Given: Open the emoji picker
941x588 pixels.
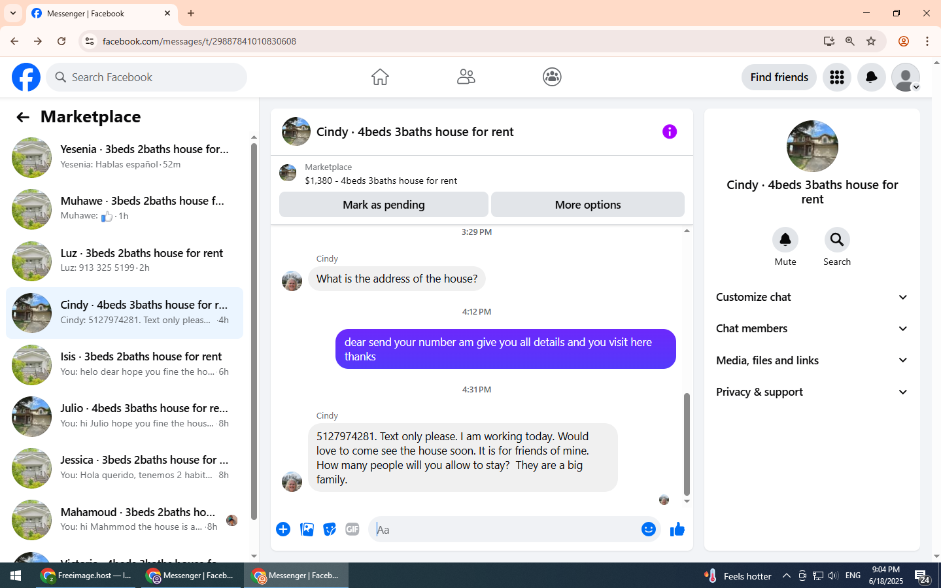Looking at the screenshot, I should (x=649, y=529).
